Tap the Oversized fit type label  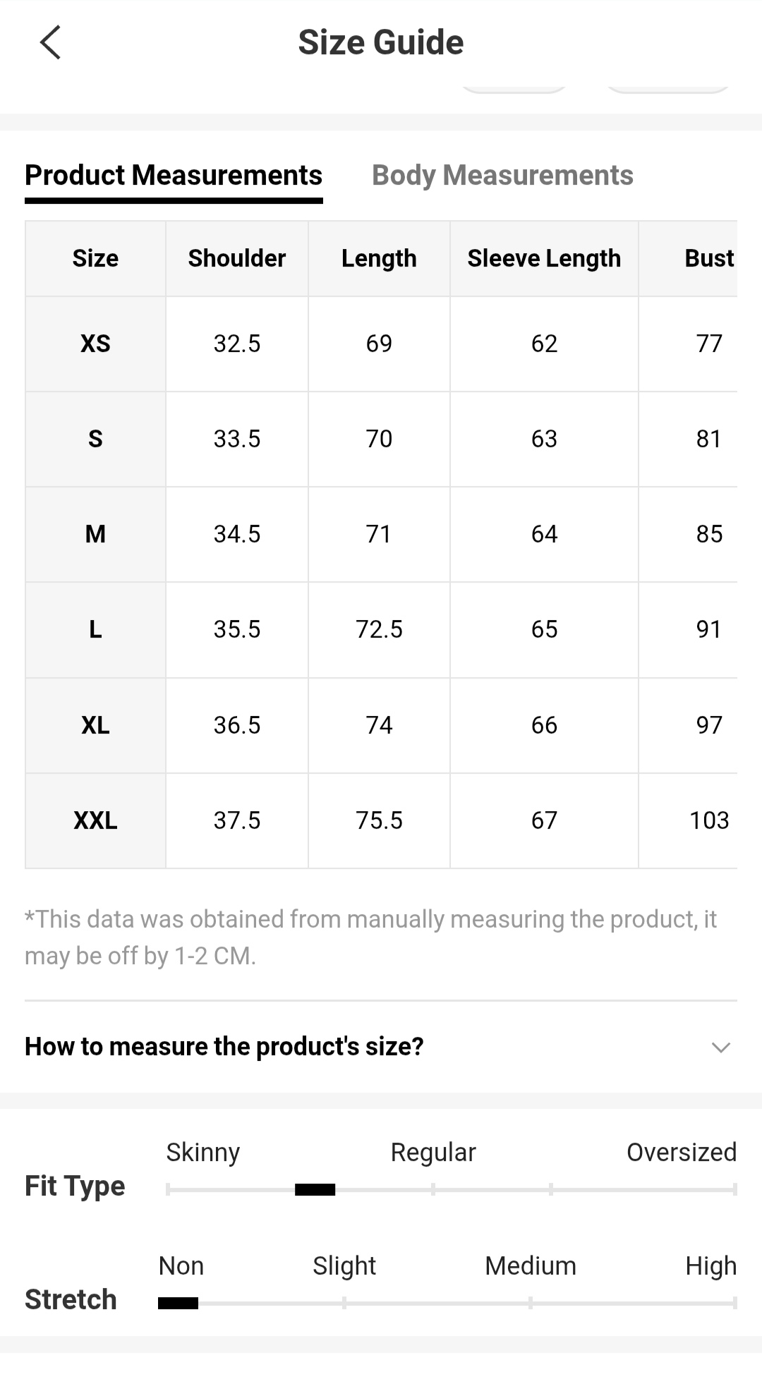[x=681, y=1152]
